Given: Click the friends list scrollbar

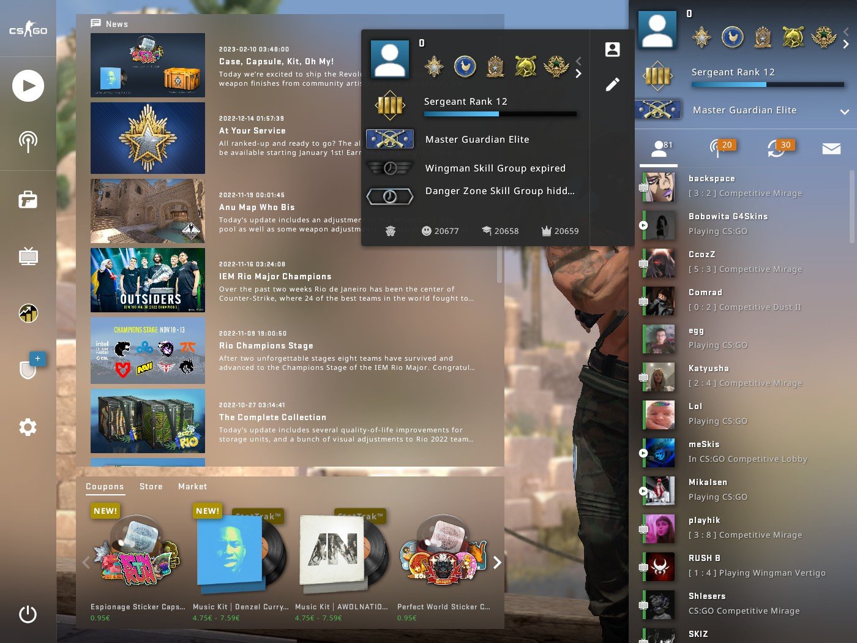Looking at the screenshot, I should (853, 206).
